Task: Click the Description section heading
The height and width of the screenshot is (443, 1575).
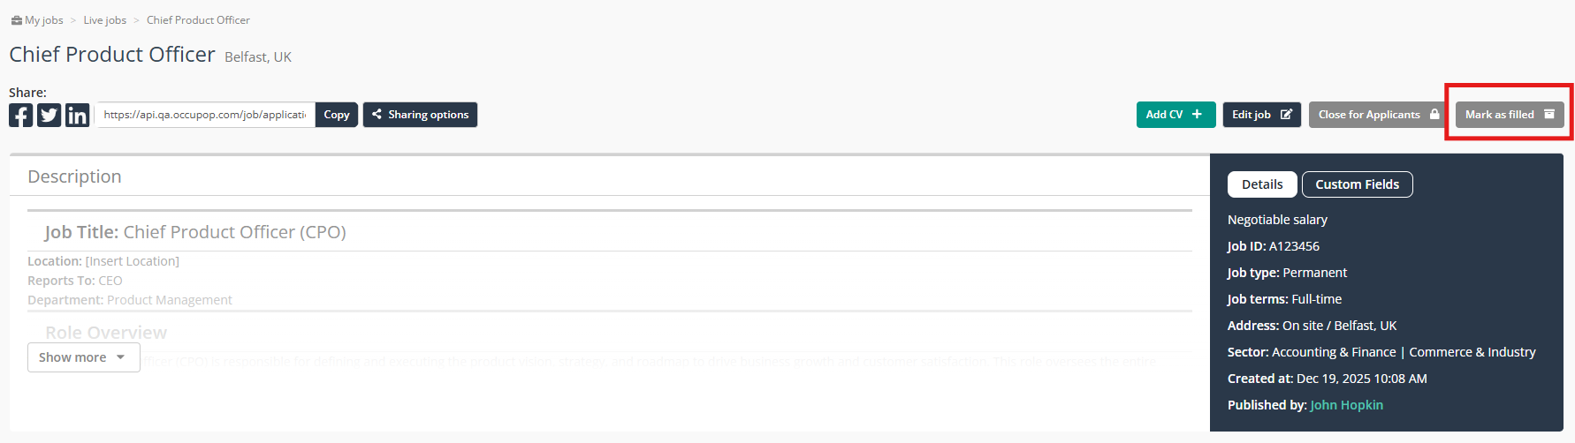Action: click(x=74, y=176)
